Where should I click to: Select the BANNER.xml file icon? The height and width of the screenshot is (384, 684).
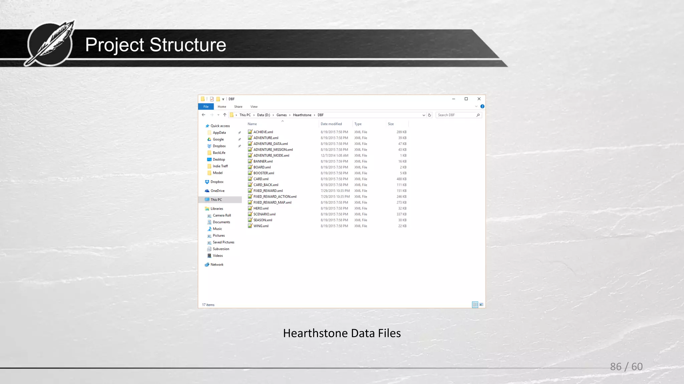250,161
